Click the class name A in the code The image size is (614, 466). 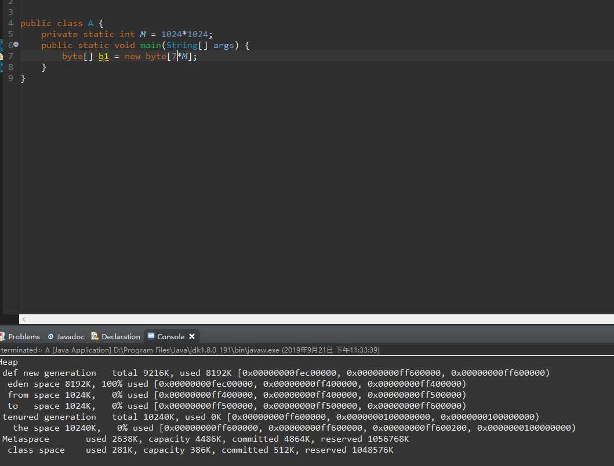click(x=90, y=24)
